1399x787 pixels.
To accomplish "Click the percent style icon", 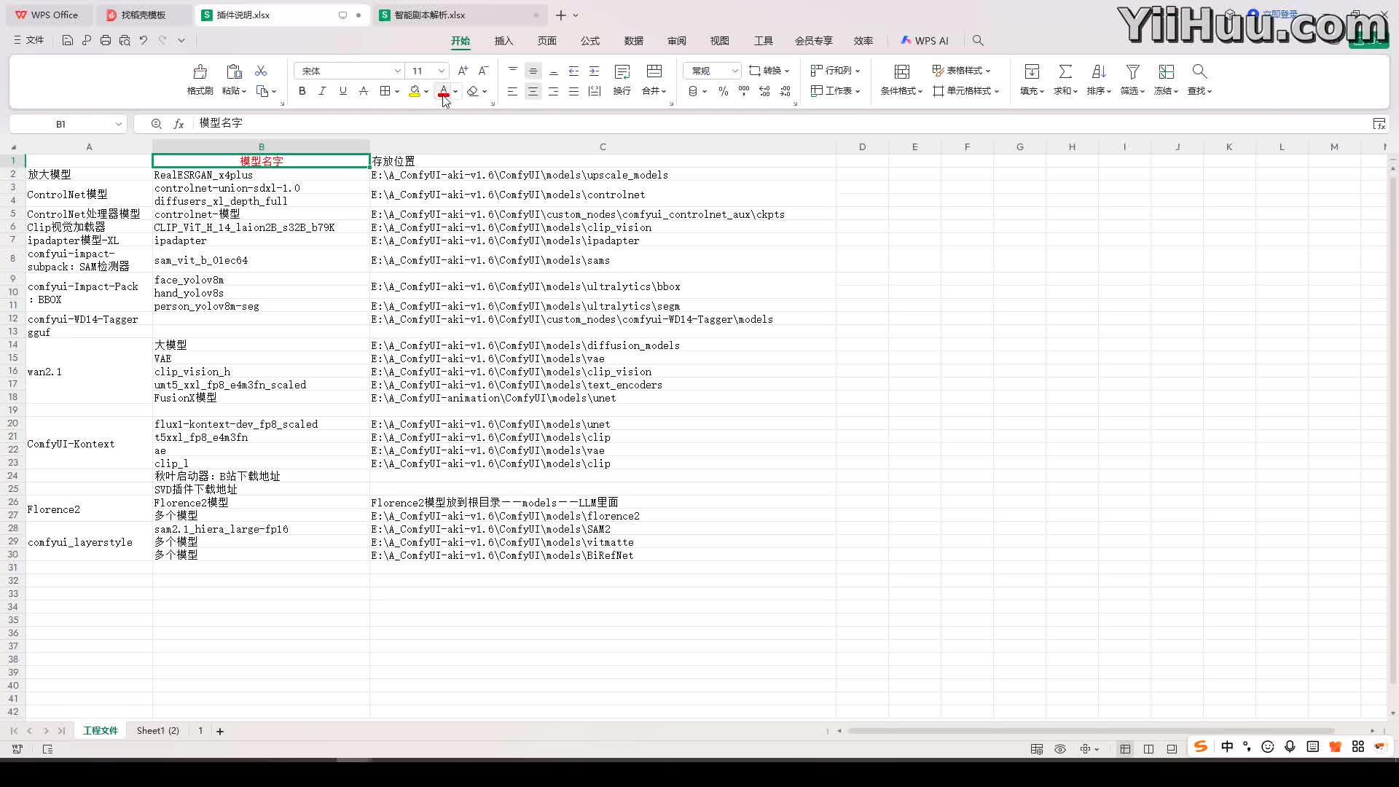I will (723, 91).
